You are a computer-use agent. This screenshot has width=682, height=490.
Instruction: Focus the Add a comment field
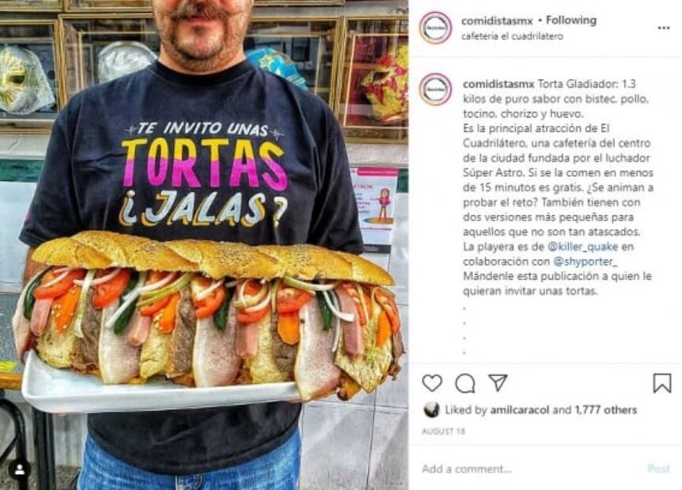click(531, 469)
